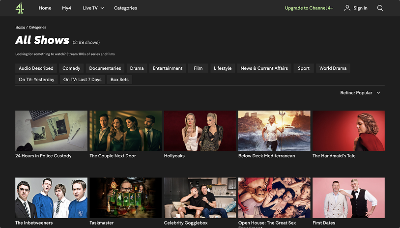Screen dimensions: 400x228
Task: Open Celebrity Gogglebox thumbnail
Action: tap(200, 198)
